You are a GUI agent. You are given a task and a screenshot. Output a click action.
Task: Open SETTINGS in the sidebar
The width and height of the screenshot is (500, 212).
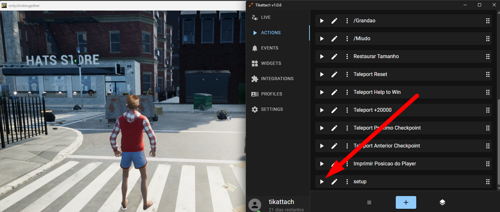click(x=277, y=109)
